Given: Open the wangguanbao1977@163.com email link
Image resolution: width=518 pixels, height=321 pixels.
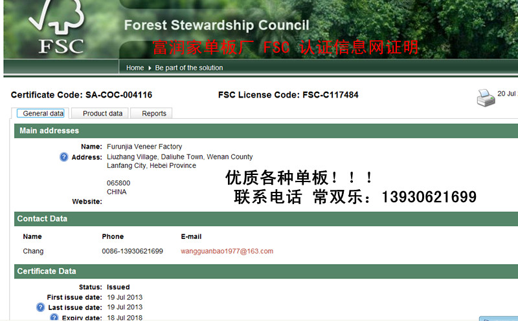Looking at the screenshot, I should [x=227, y=251].
